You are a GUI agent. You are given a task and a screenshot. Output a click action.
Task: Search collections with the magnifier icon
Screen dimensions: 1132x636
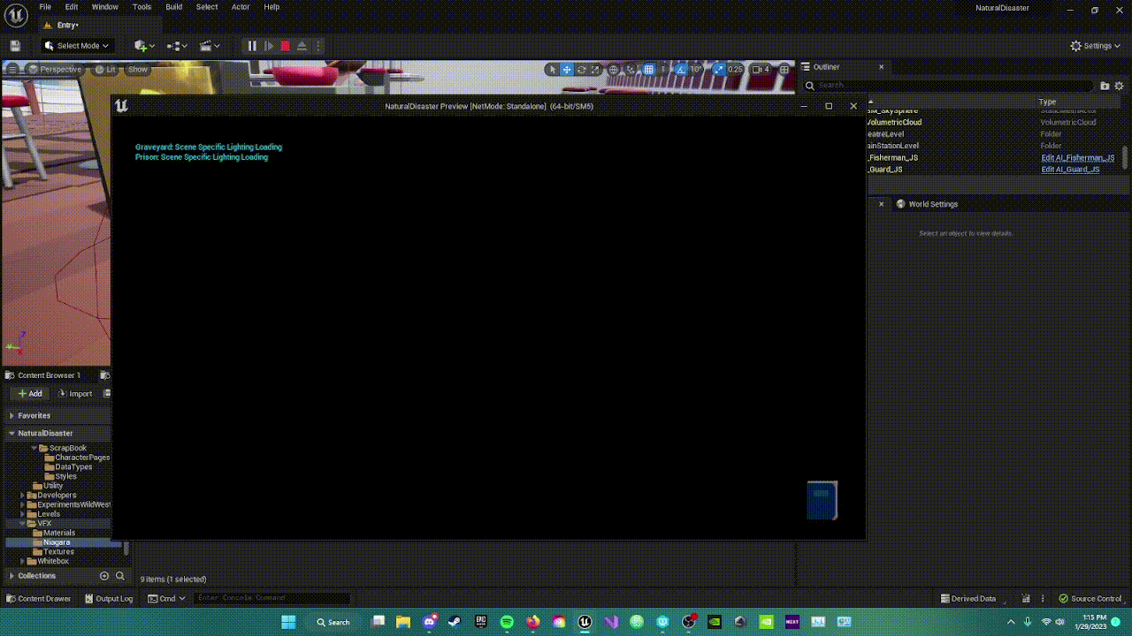(120, 576)
